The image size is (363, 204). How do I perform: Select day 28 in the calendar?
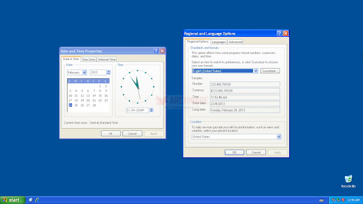coord(94,105)
